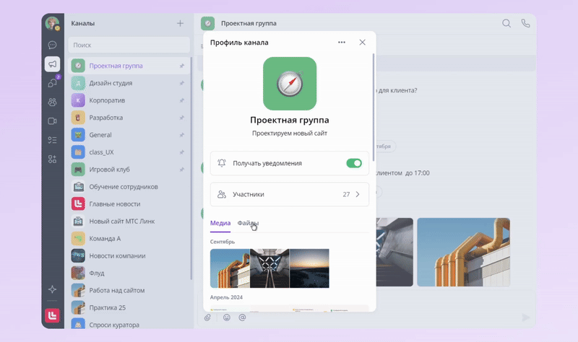This screenshot has width=578, height=342.
Task: Open the video meetings camera icon
Action: point(52,121)
